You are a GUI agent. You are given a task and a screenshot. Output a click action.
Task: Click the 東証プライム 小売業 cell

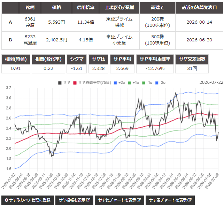tap(119, 40)
